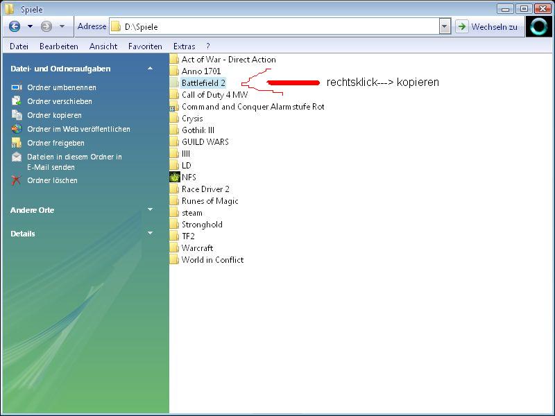Screen dimensions: 555x416
Task: Select the Anno 1701 folder icon
Action: point(174,71)
